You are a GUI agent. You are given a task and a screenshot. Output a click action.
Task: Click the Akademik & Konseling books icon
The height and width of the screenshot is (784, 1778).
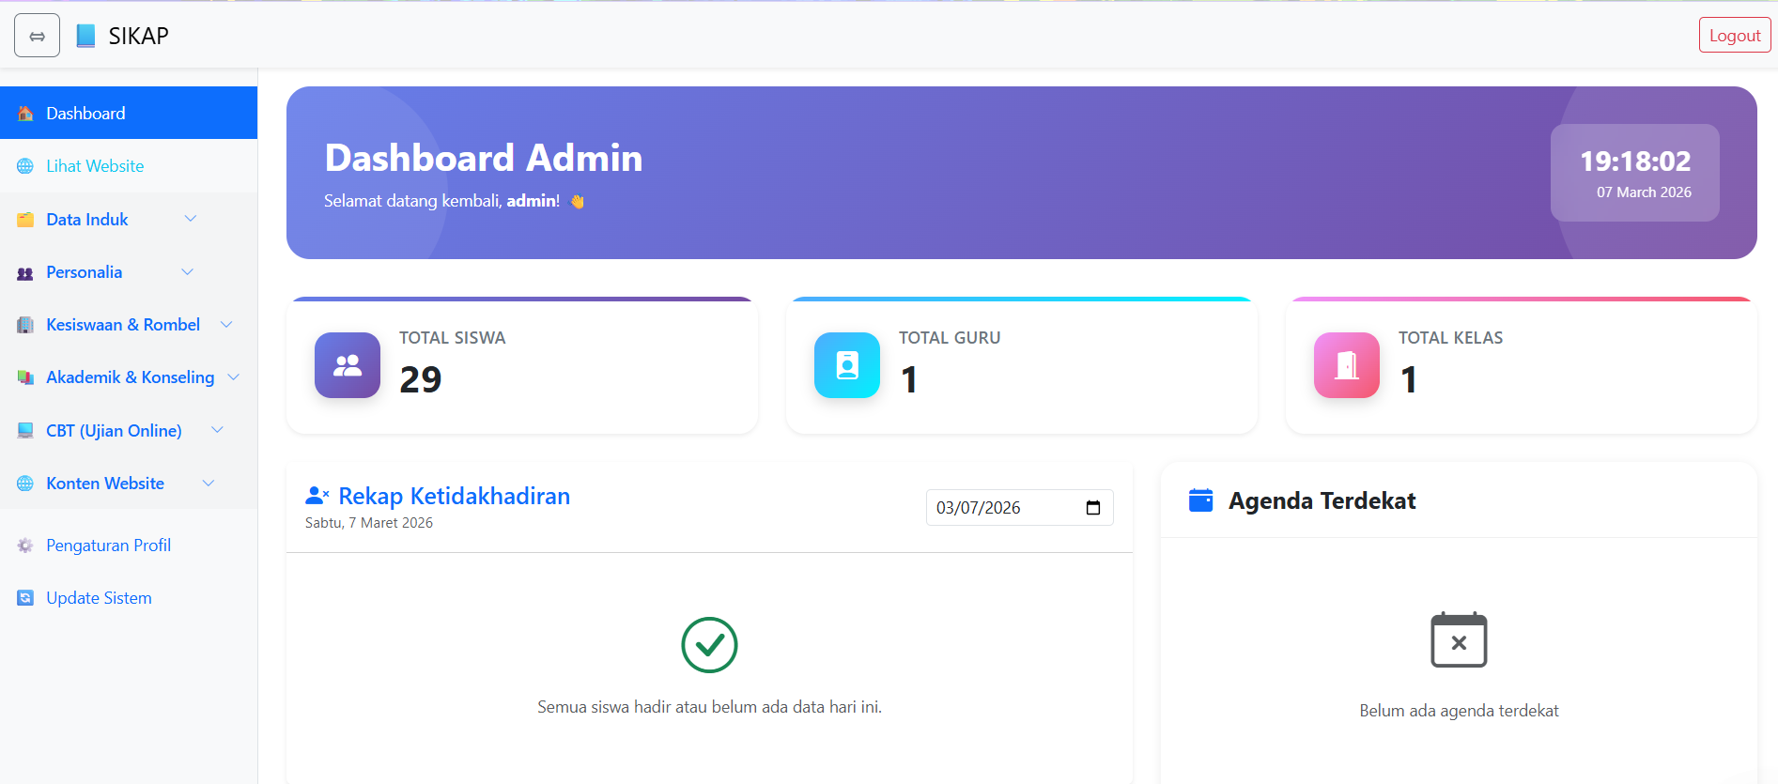pos(25,377)
